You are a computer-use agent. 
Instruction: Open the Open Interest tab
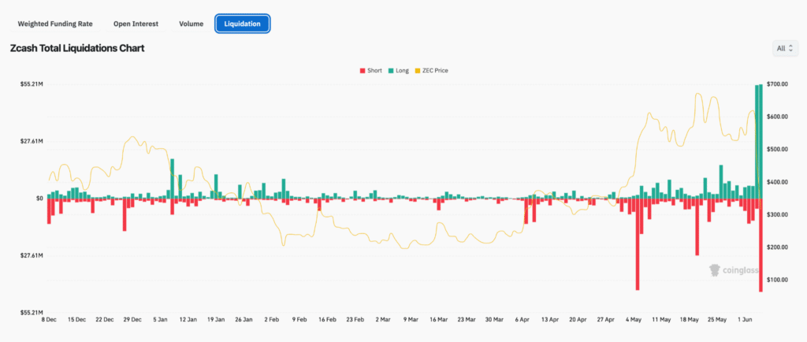[136, 24]
